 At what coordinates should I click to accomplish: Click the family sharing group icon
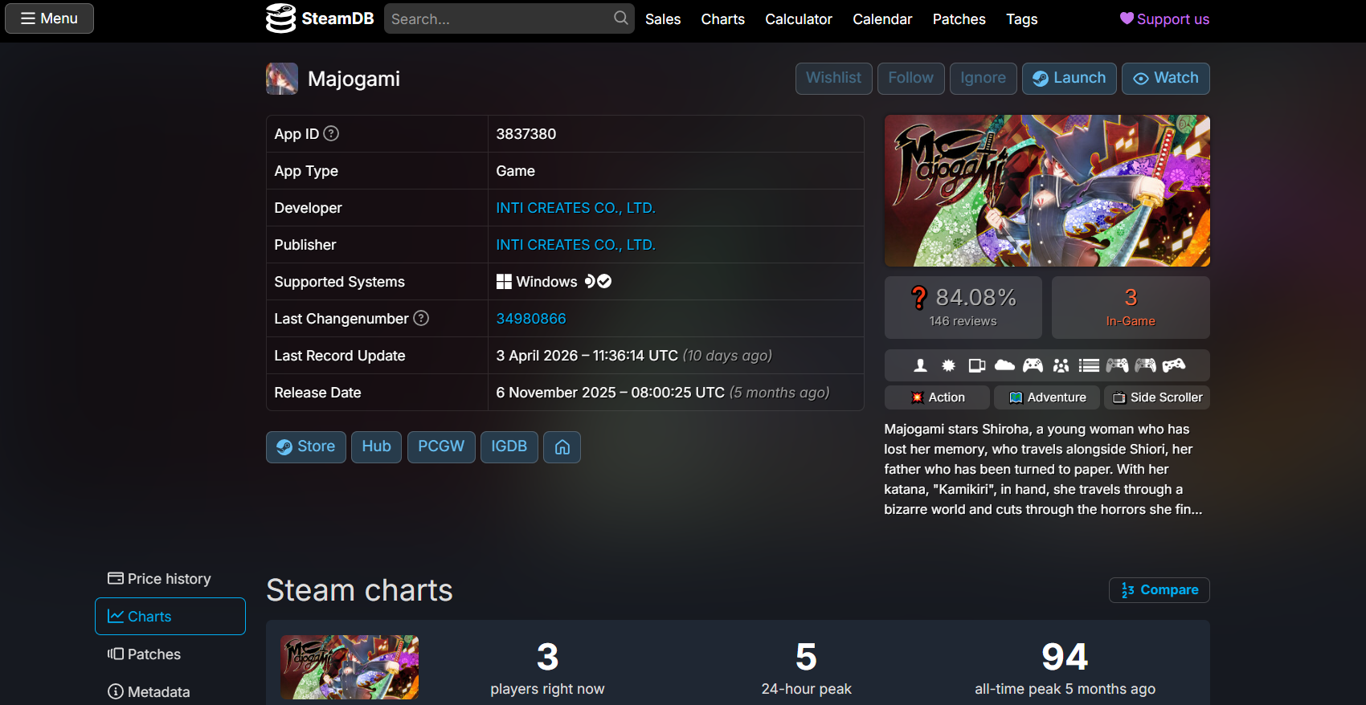click(1061, 365)
